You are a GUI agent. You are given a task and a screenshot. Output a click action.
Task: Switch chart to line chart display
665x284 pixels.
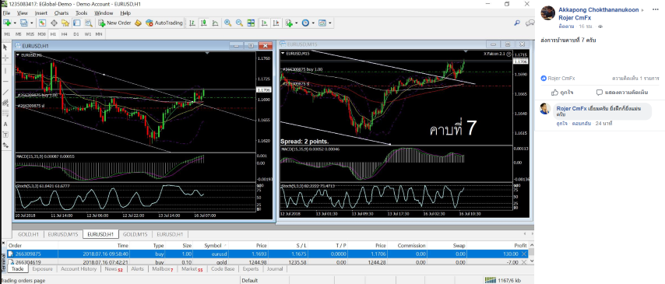216,23
